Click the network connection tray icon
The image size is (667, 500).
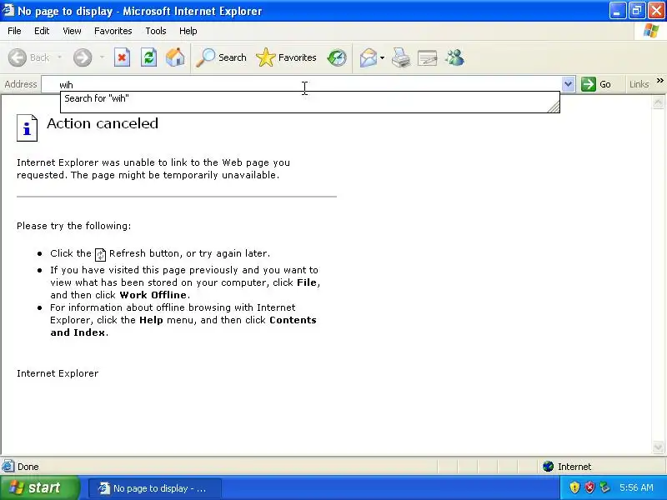(x=604, y=487)
